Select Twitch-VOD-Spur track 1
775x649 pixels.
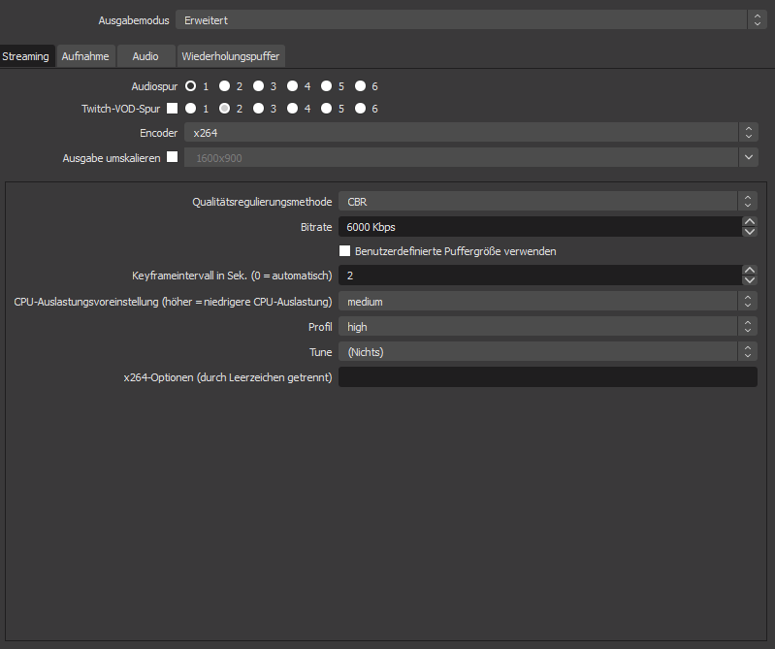(191, 109)
